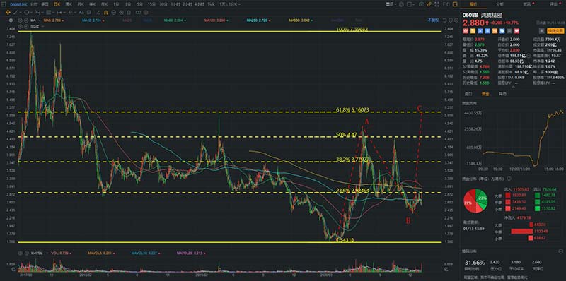This screenshot has width=566, height=281.
Task: Switch chart to 周K period
Action: point(69,4)
